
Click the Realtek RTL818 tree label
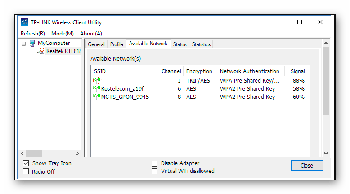pos(64,51)
